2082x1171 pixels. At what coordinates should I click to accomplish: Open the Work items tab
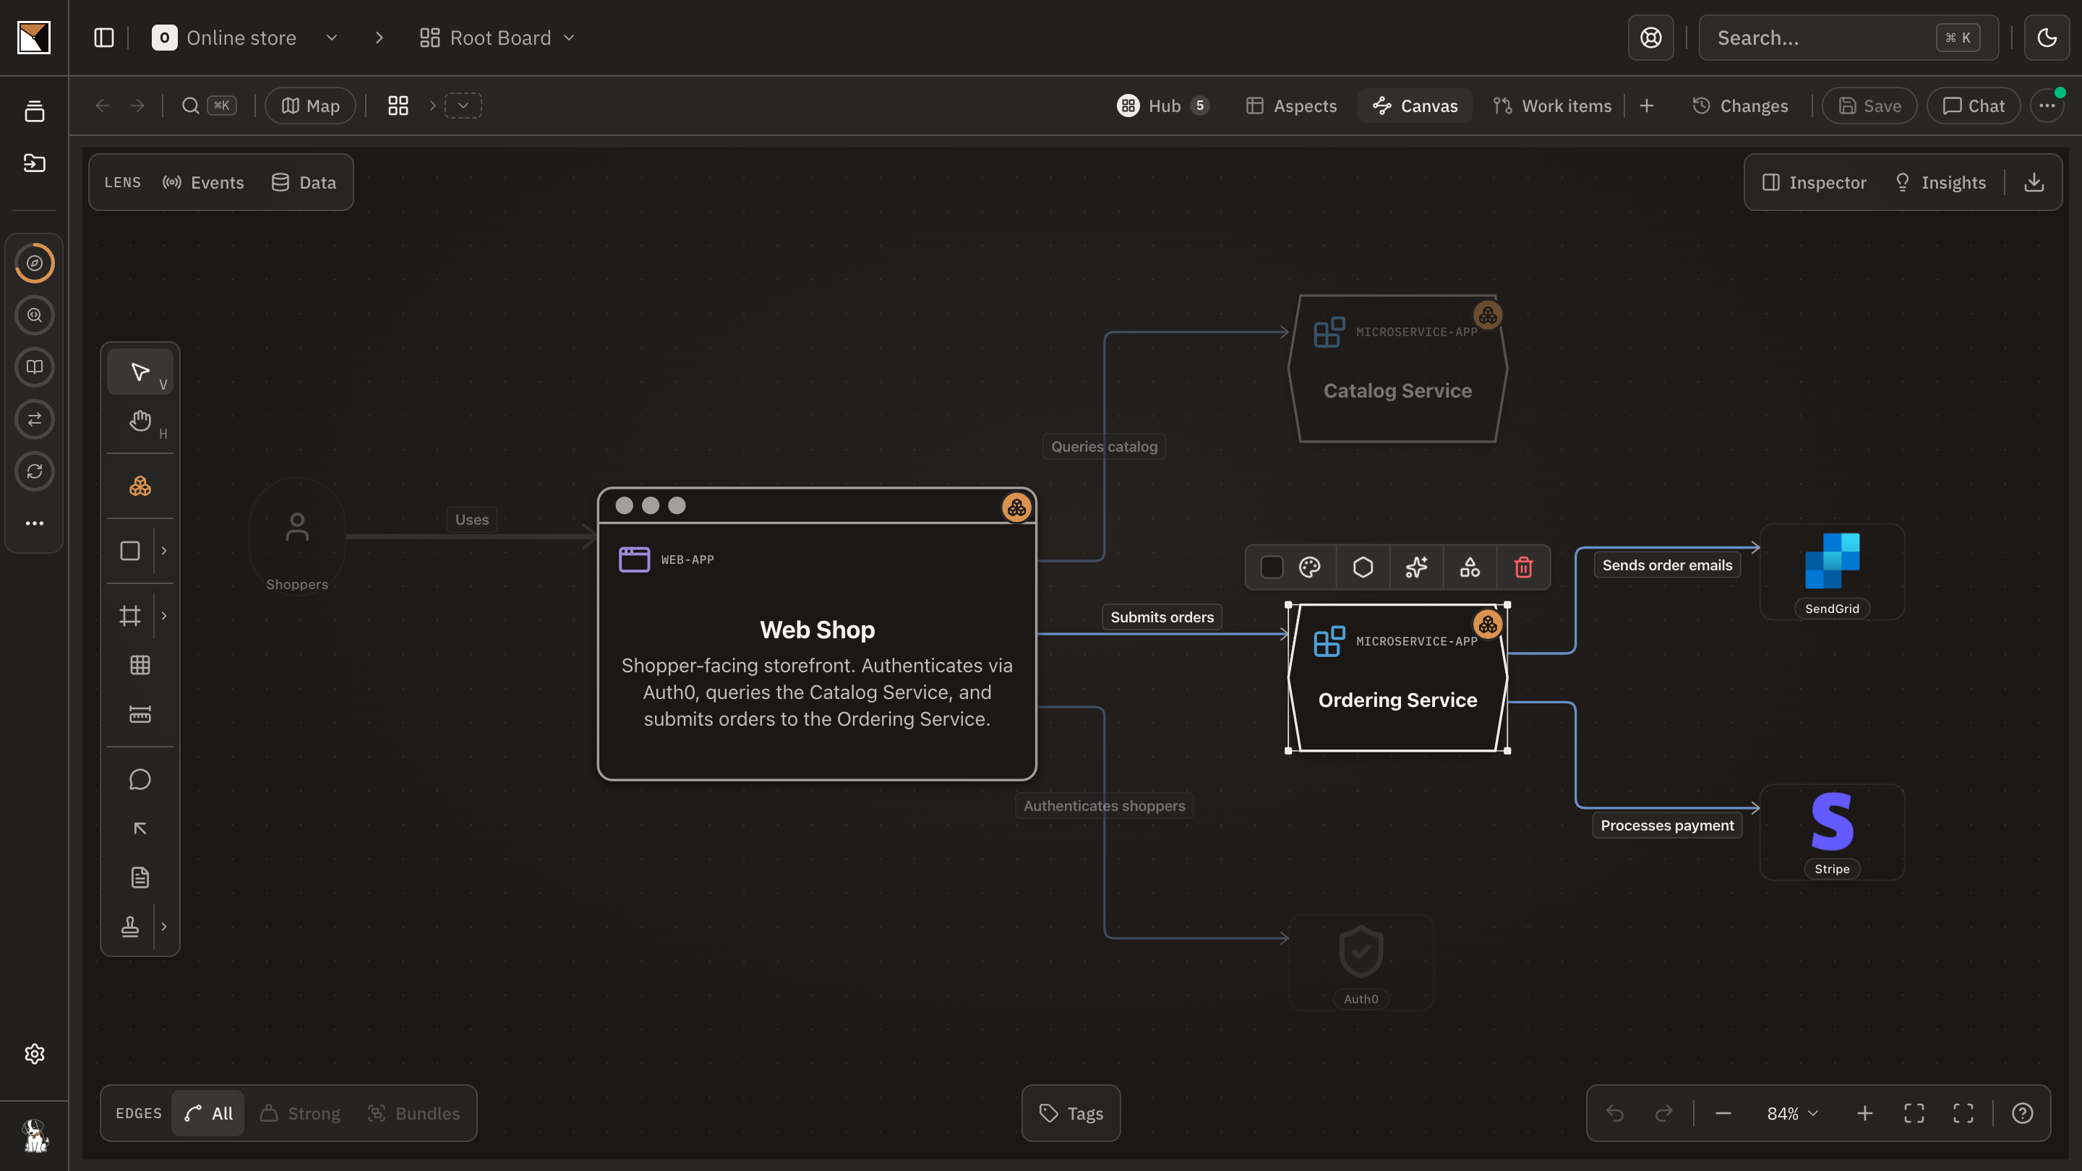(1552, 106)
